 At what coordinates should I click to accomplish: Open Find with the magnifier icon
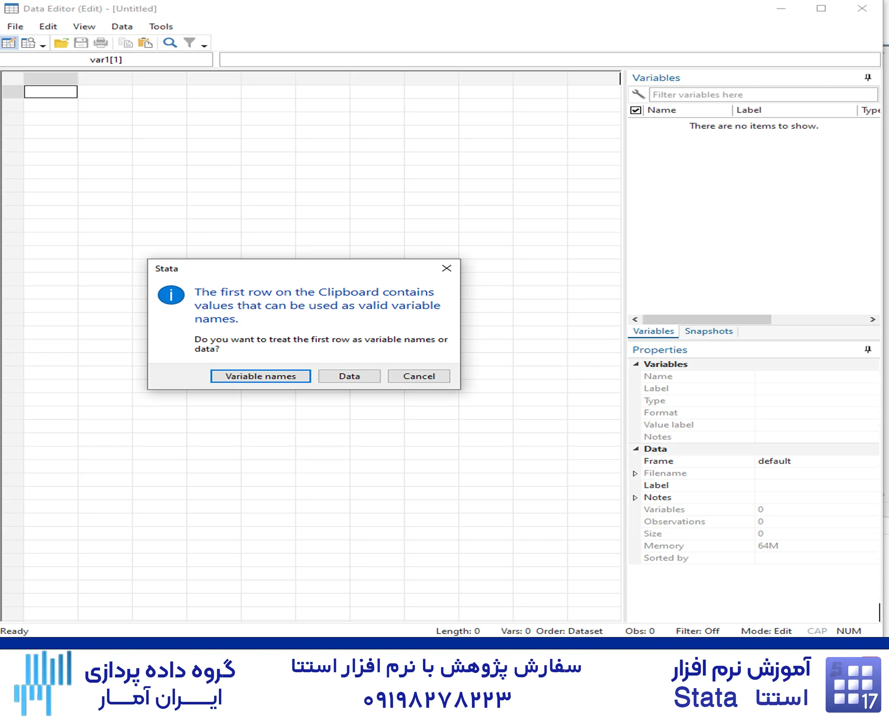click(170, 42)
